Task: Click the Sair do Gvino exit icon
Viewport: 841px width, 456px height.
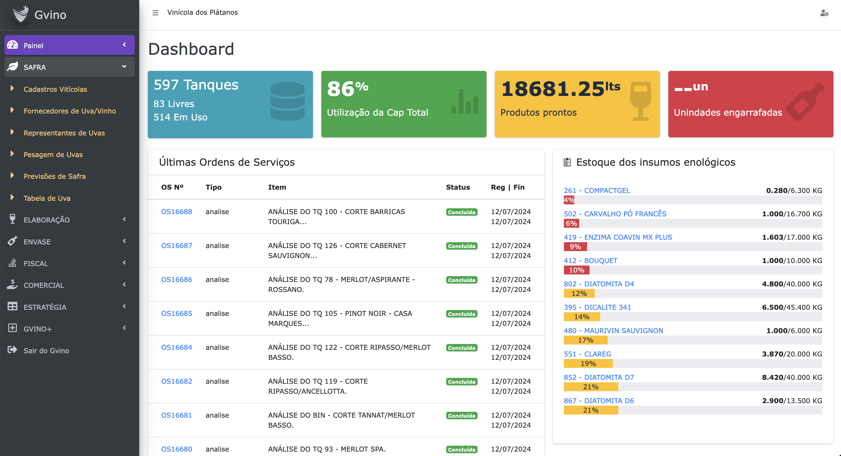Action: (13, 350)
